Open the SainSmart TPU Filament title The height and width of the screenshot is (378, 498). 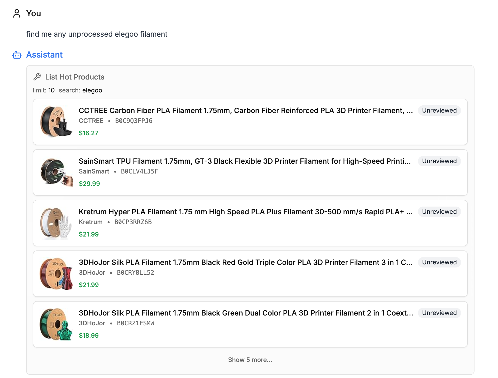point(245,161)
